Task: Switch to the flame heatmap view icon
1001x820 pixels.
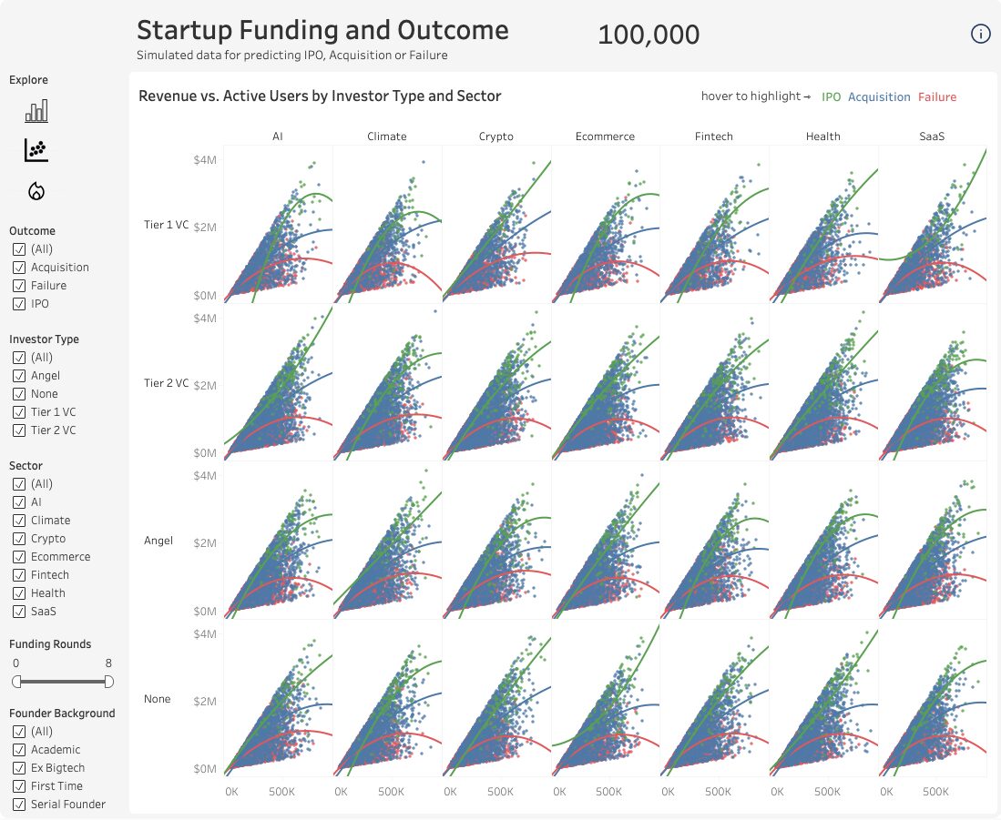Action: [36, 190]
